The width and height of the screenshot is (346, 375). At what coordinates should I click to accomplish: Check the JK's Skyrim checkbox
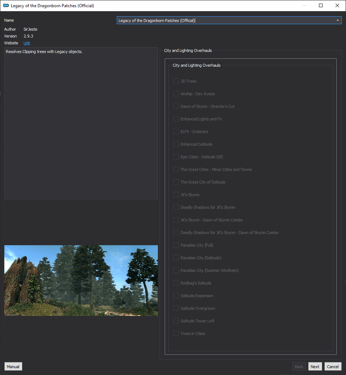(x=176, y=195)
